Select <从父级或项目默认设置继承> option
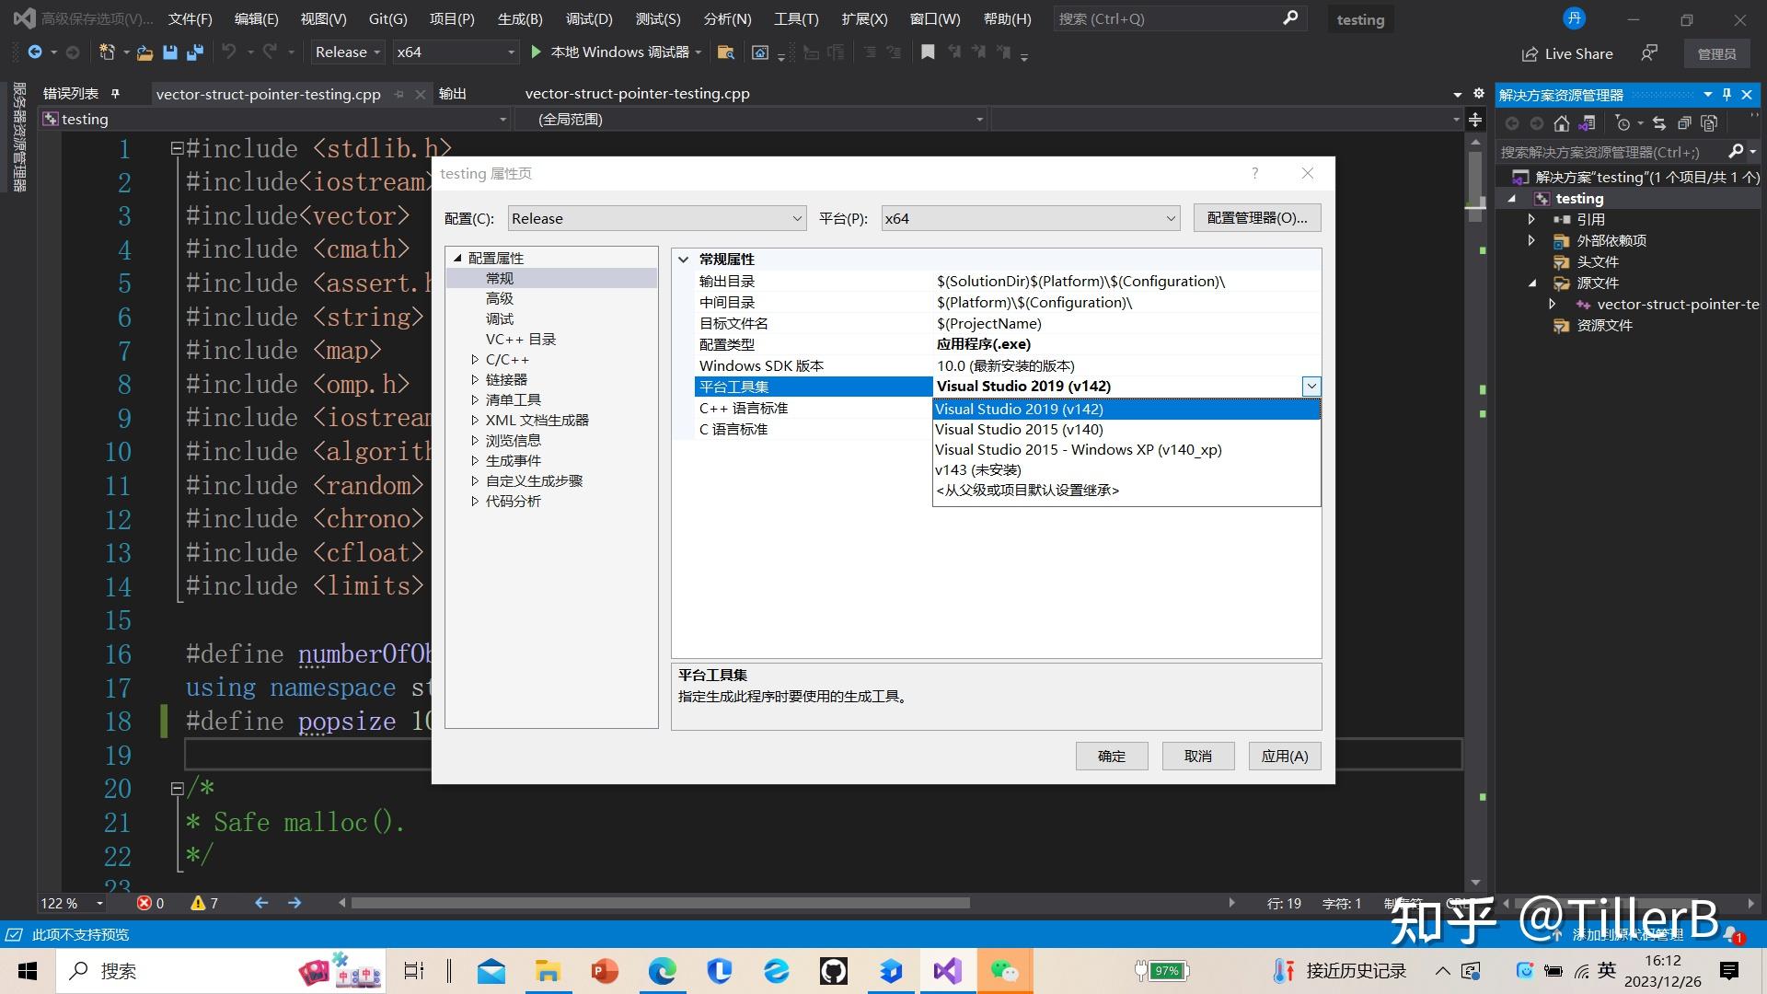 click(x=1126, y=490)
